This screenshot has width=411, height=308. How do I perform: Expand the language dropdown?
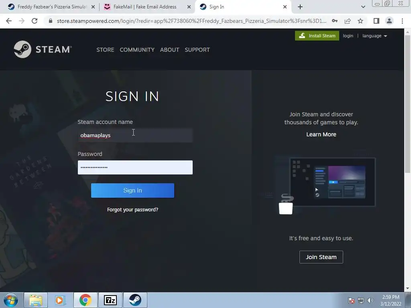coord(374,36)
